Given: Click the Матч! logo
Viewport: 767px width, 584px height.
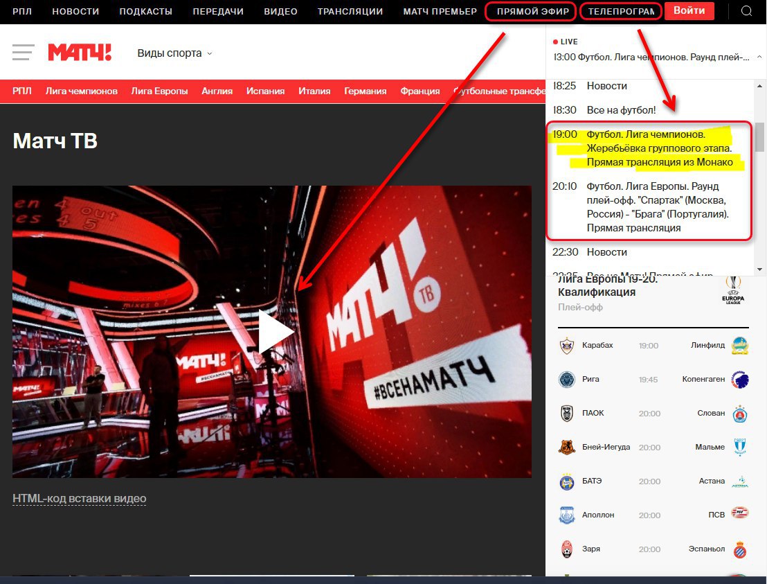Looking at the screenshot, I should 80,53.
